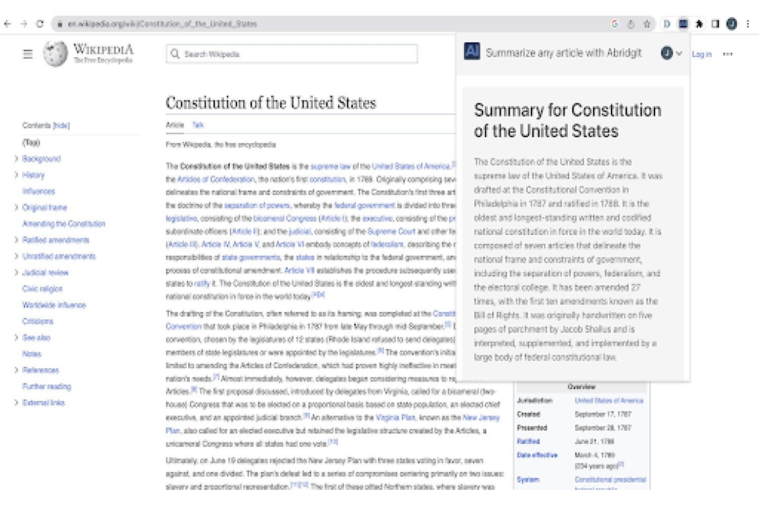
Task: Open Abridgit user account dropdown
Action: pos(672,53)
